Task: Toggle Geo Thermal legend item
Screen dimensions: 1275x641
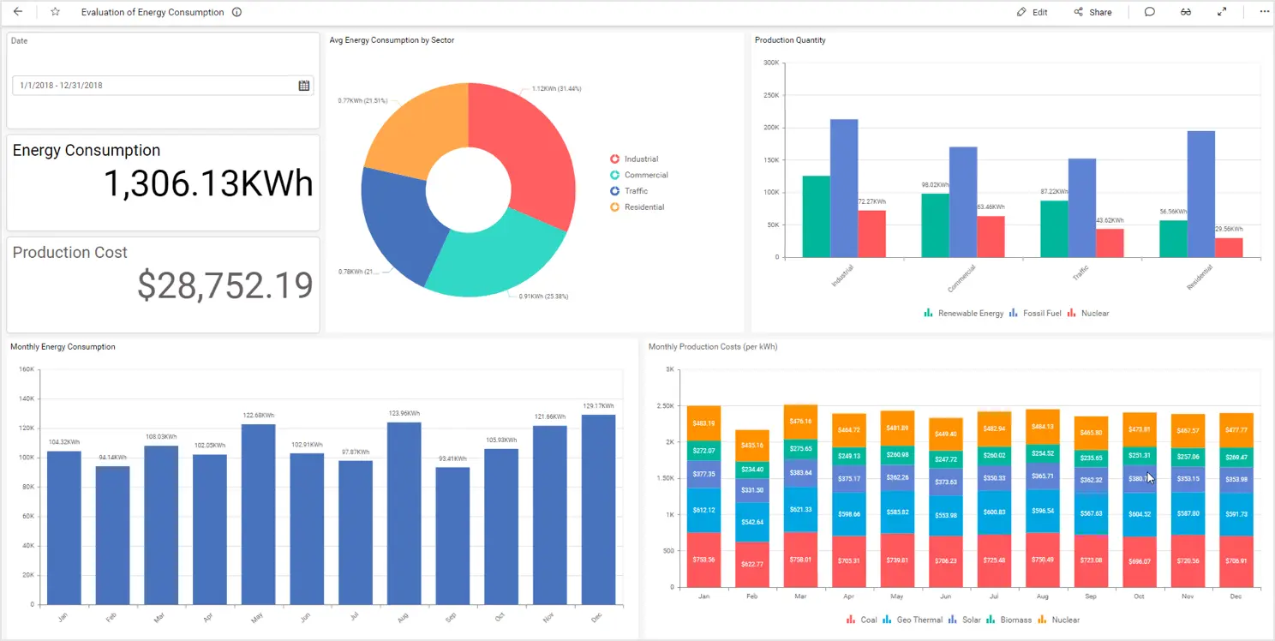Action: (x=913, y=620)
